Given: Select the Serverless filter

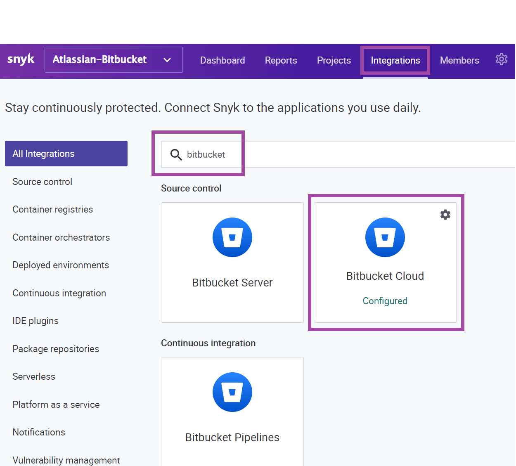Looking at the screenshot, I should pos(34,376).
